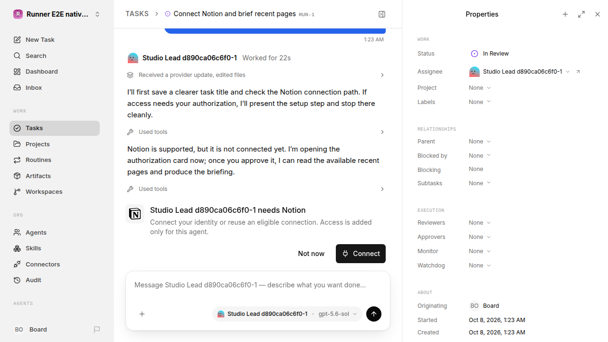Open assignee profile arrow icon
Screen dimensions: 608x342
pyautogui.click(x=578, y=72)
